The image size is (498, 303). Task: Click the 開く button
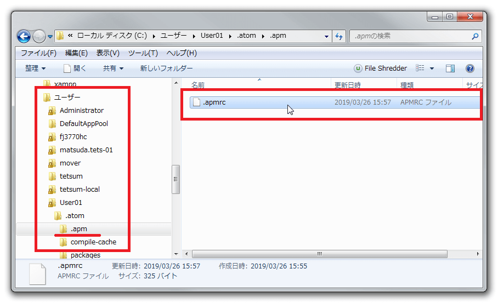(75, 68)
